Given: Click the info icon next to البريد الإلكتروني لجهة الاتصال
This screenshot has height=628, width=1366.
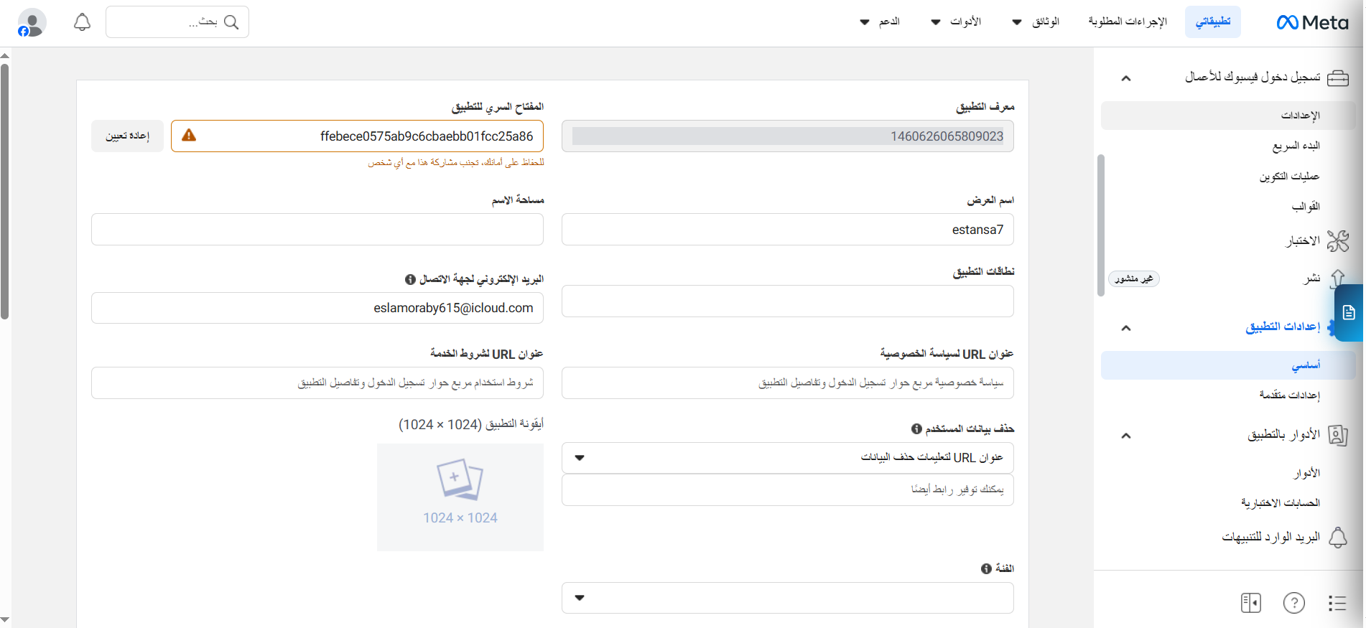Looking at the screenshot, I should [410, 279].
